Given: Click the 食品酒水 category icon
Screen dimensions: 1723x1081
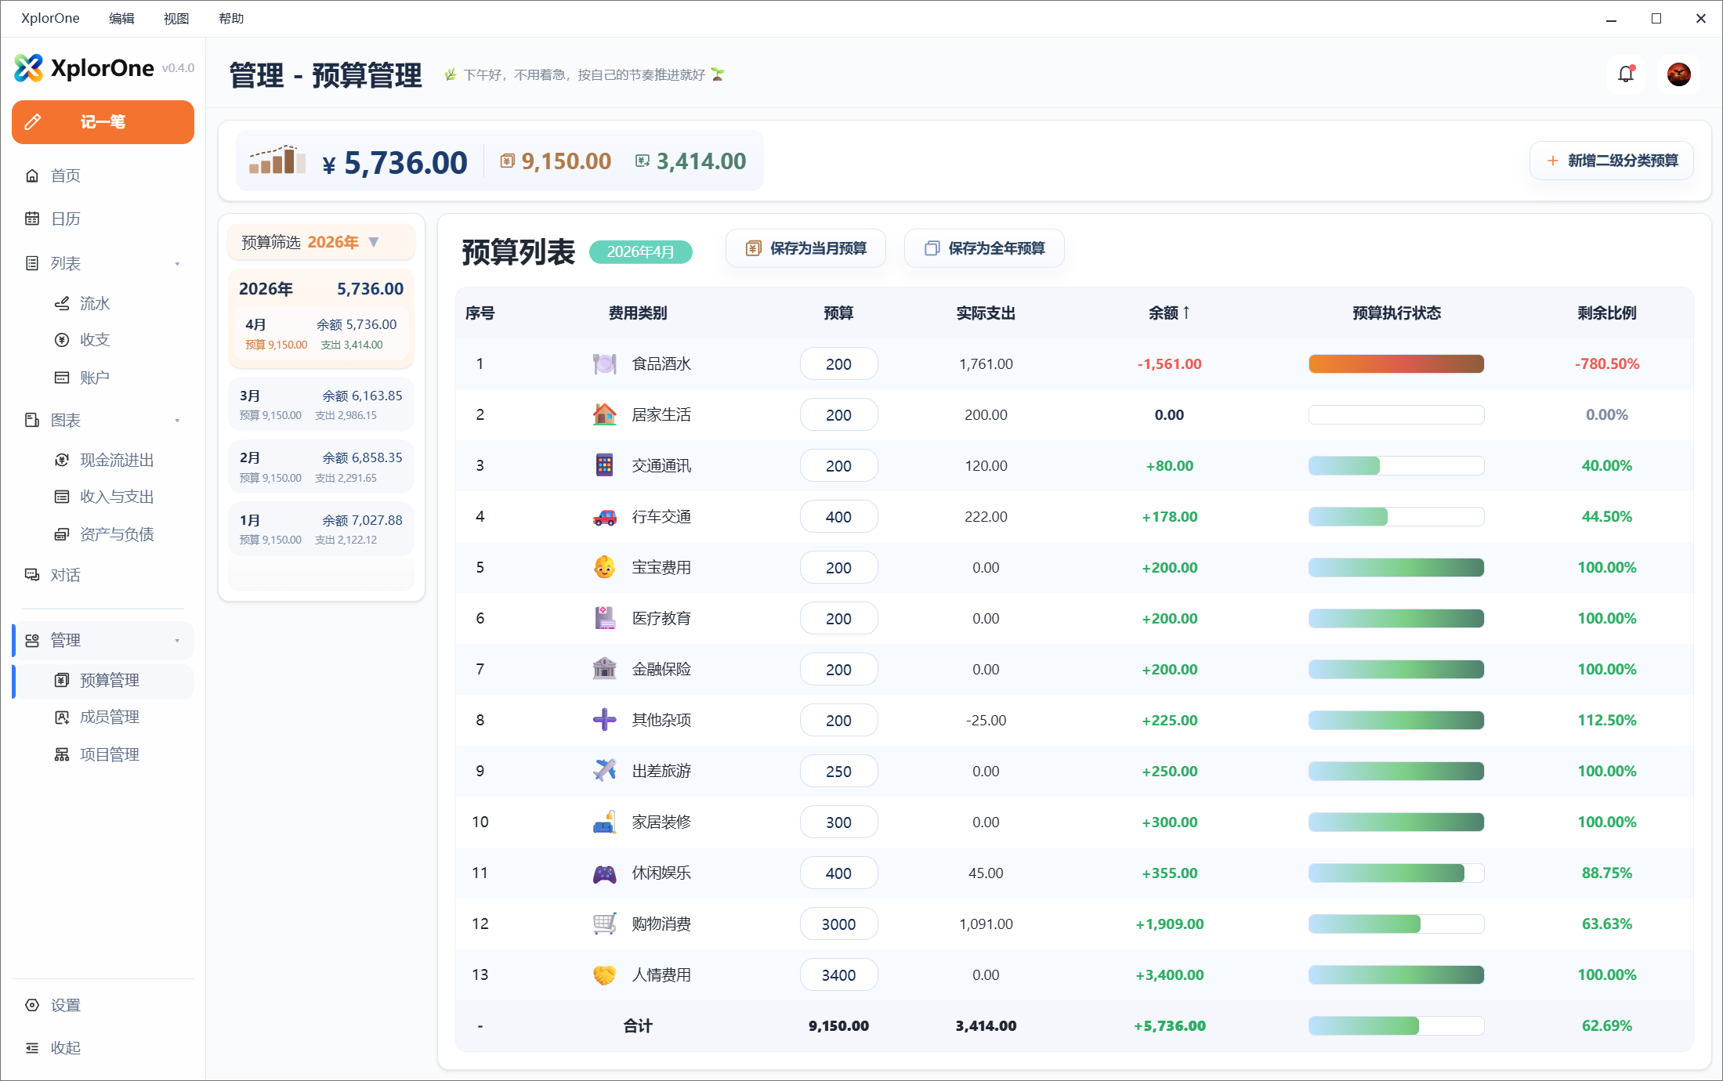Looking at the screenshot, I should coord(604,363).
